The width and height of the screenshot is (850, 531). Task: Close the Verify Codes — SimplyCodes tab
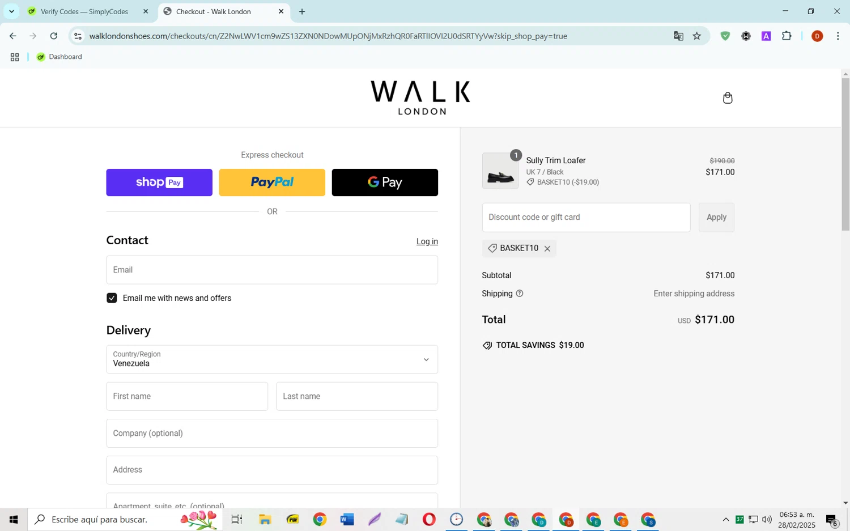146,11
